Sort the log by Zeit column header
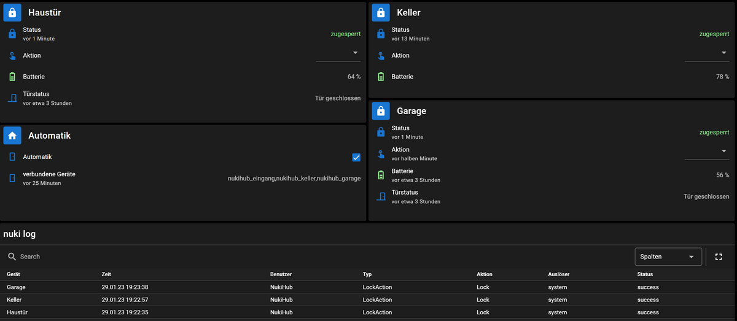The width and height of the screenshot is (737, 321). click(x=106, y=274)
